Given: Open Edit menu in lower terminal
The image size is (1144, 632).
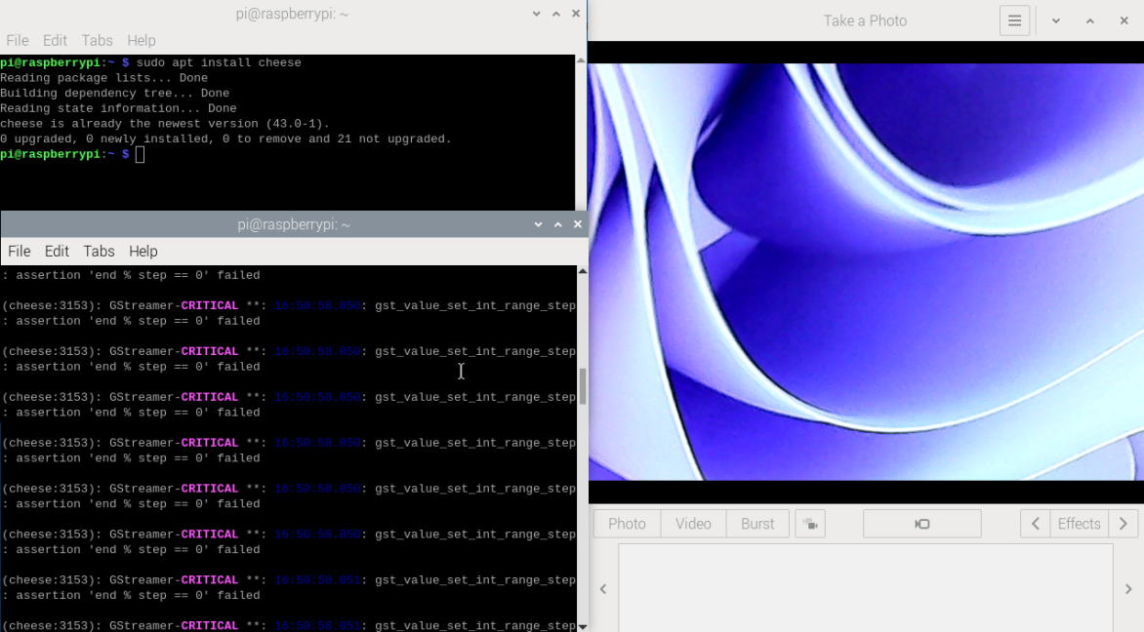Looking at the screenshot, I should pos(57,252).
